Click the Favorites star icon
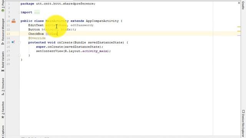The image size is (246, 138). click(3, 117)
